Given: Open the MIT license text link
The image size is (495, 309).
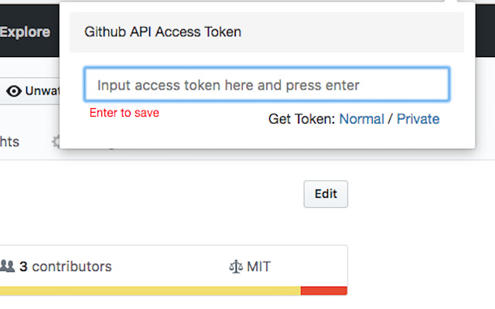Looking at the screenshot, I should click(258, 267).
